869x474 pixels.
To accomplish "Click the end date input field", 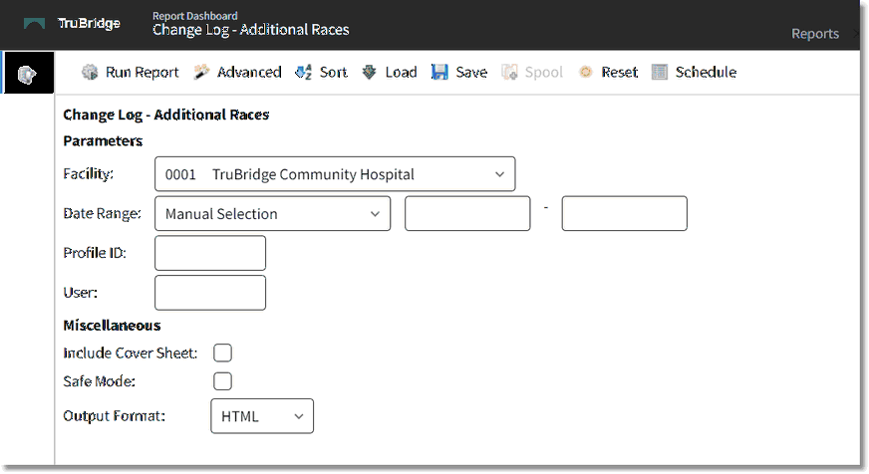I will pos(624,214).
